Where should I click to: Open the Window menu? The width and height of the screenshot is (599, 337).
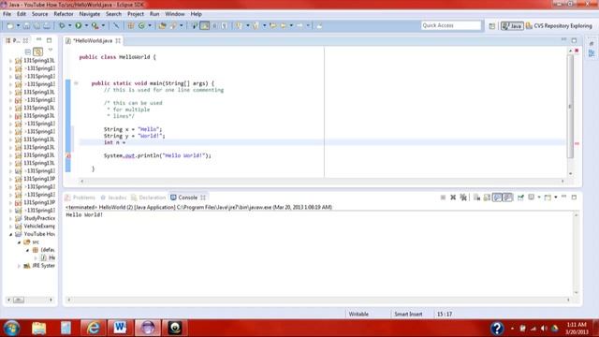pyautogui.click(x=175, y=14)
